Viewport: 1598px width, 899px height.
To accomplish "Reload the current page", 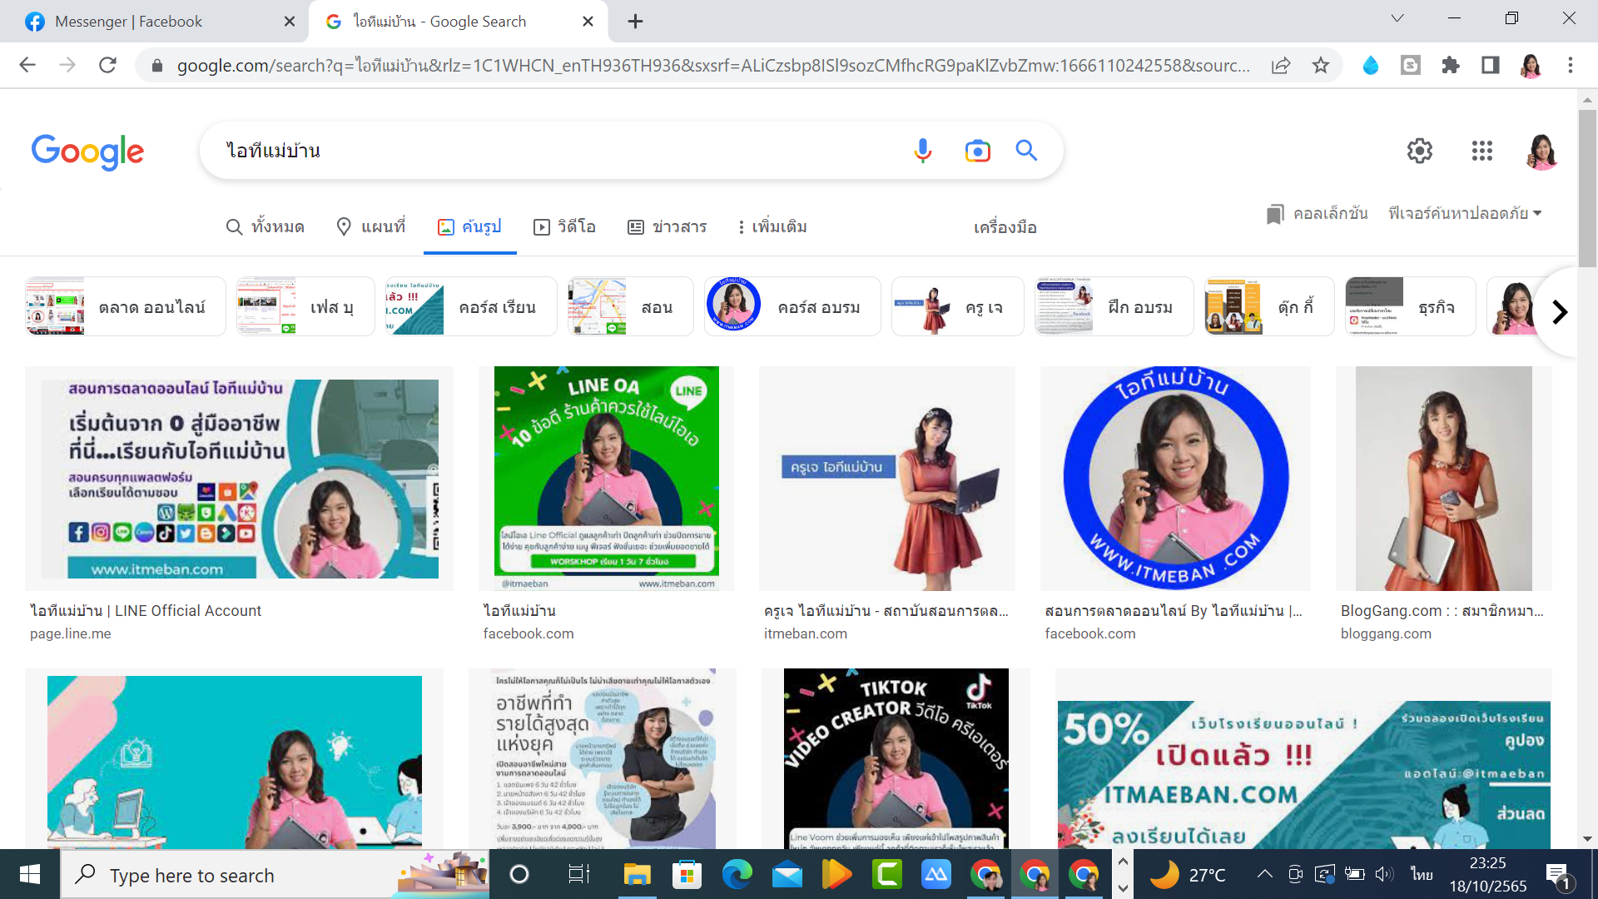I will [107, 66].
